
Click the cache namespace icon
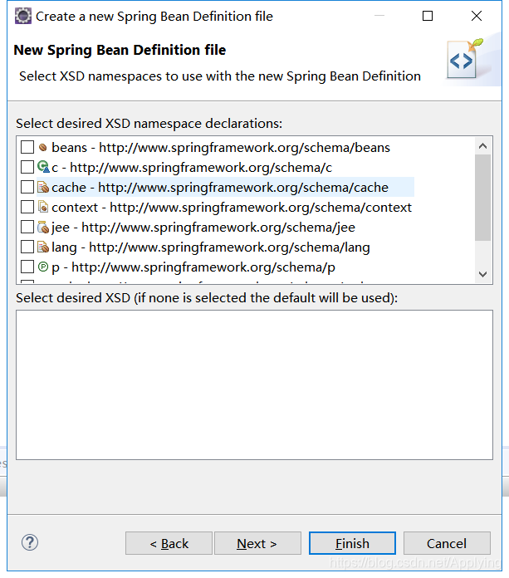click(x=43, y=187)
